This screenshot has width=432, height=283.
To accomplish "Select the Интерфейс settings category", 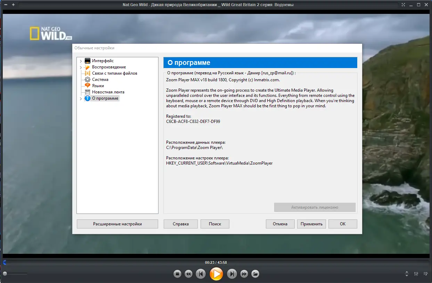I will [103, 61].
